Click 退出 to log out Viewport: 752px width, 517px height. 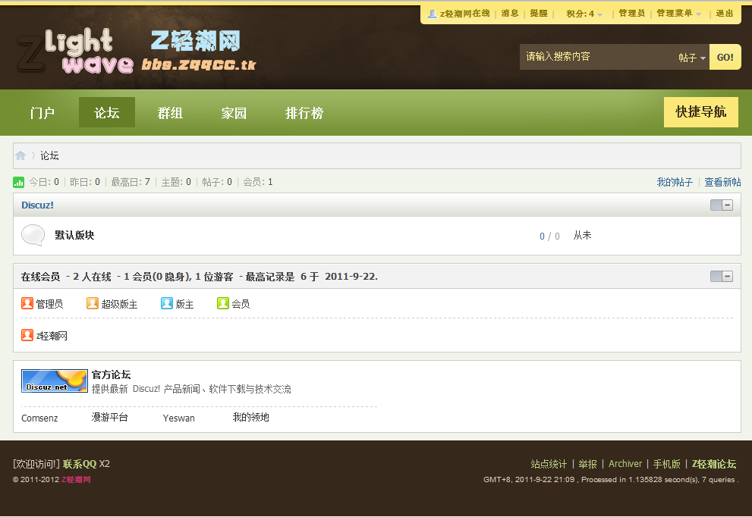click(724, 14)
